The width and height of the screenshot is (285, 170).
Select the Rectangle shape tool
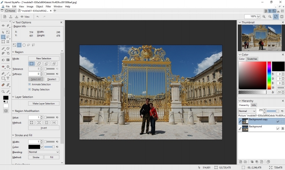point(3,78)
